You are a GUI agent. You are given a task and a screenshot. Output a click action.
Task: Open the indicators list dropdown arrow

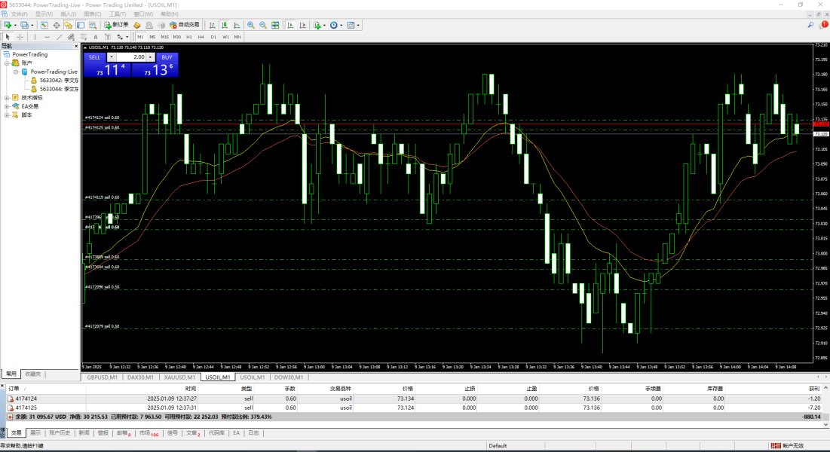click(324, 25)
